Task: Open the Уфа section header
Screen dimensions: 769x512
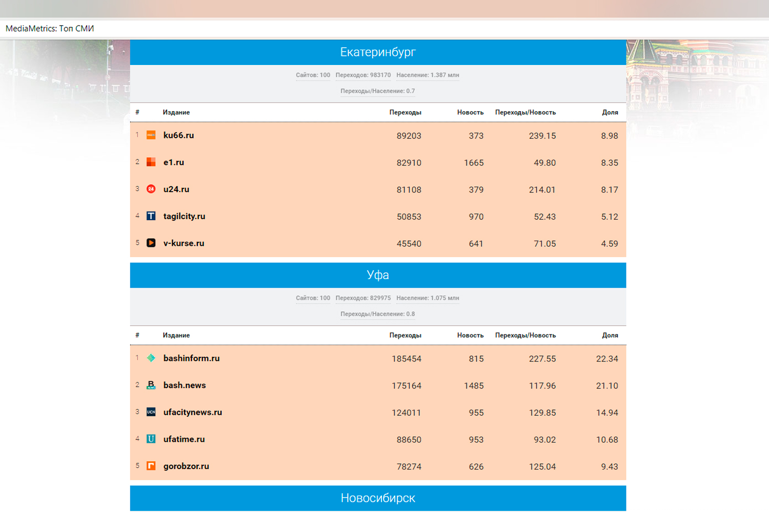Action: tap(378, 275)
